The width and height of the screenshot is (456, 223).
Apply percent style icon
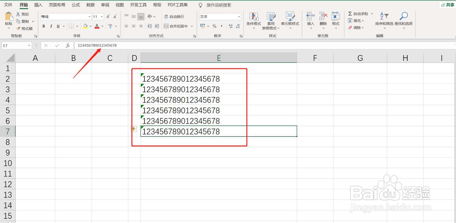point(214,26)
